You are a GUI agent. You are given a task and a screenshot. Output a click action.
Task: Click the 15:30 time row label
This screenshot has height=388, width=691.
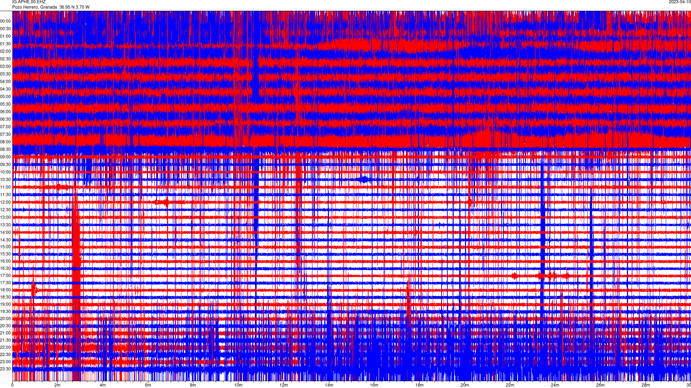pyautogui.click(x=5, y=254)
